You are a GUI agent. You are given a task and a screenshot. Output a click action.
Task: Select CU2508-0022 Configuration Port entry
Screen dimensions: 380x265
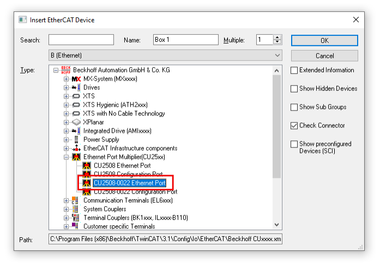pyautogui.click(x=135, y=192)
